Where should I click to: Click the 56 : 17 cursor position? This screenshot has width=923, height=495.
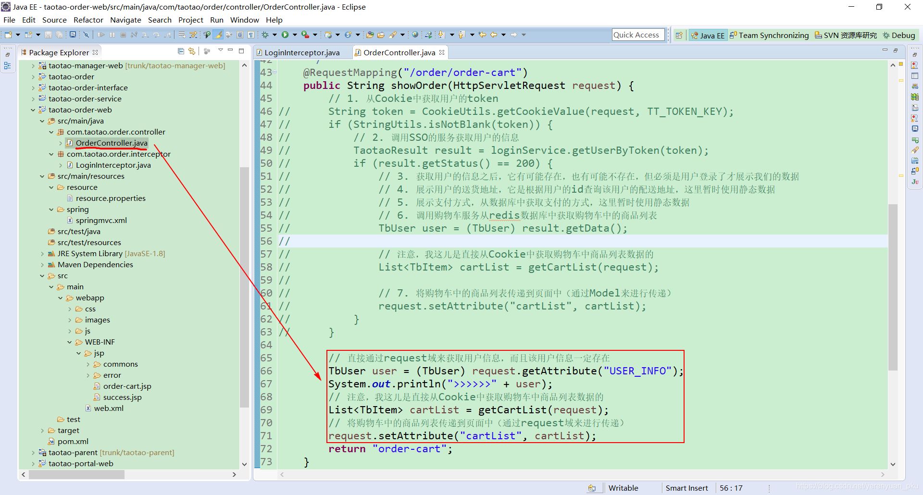point(731,488)
